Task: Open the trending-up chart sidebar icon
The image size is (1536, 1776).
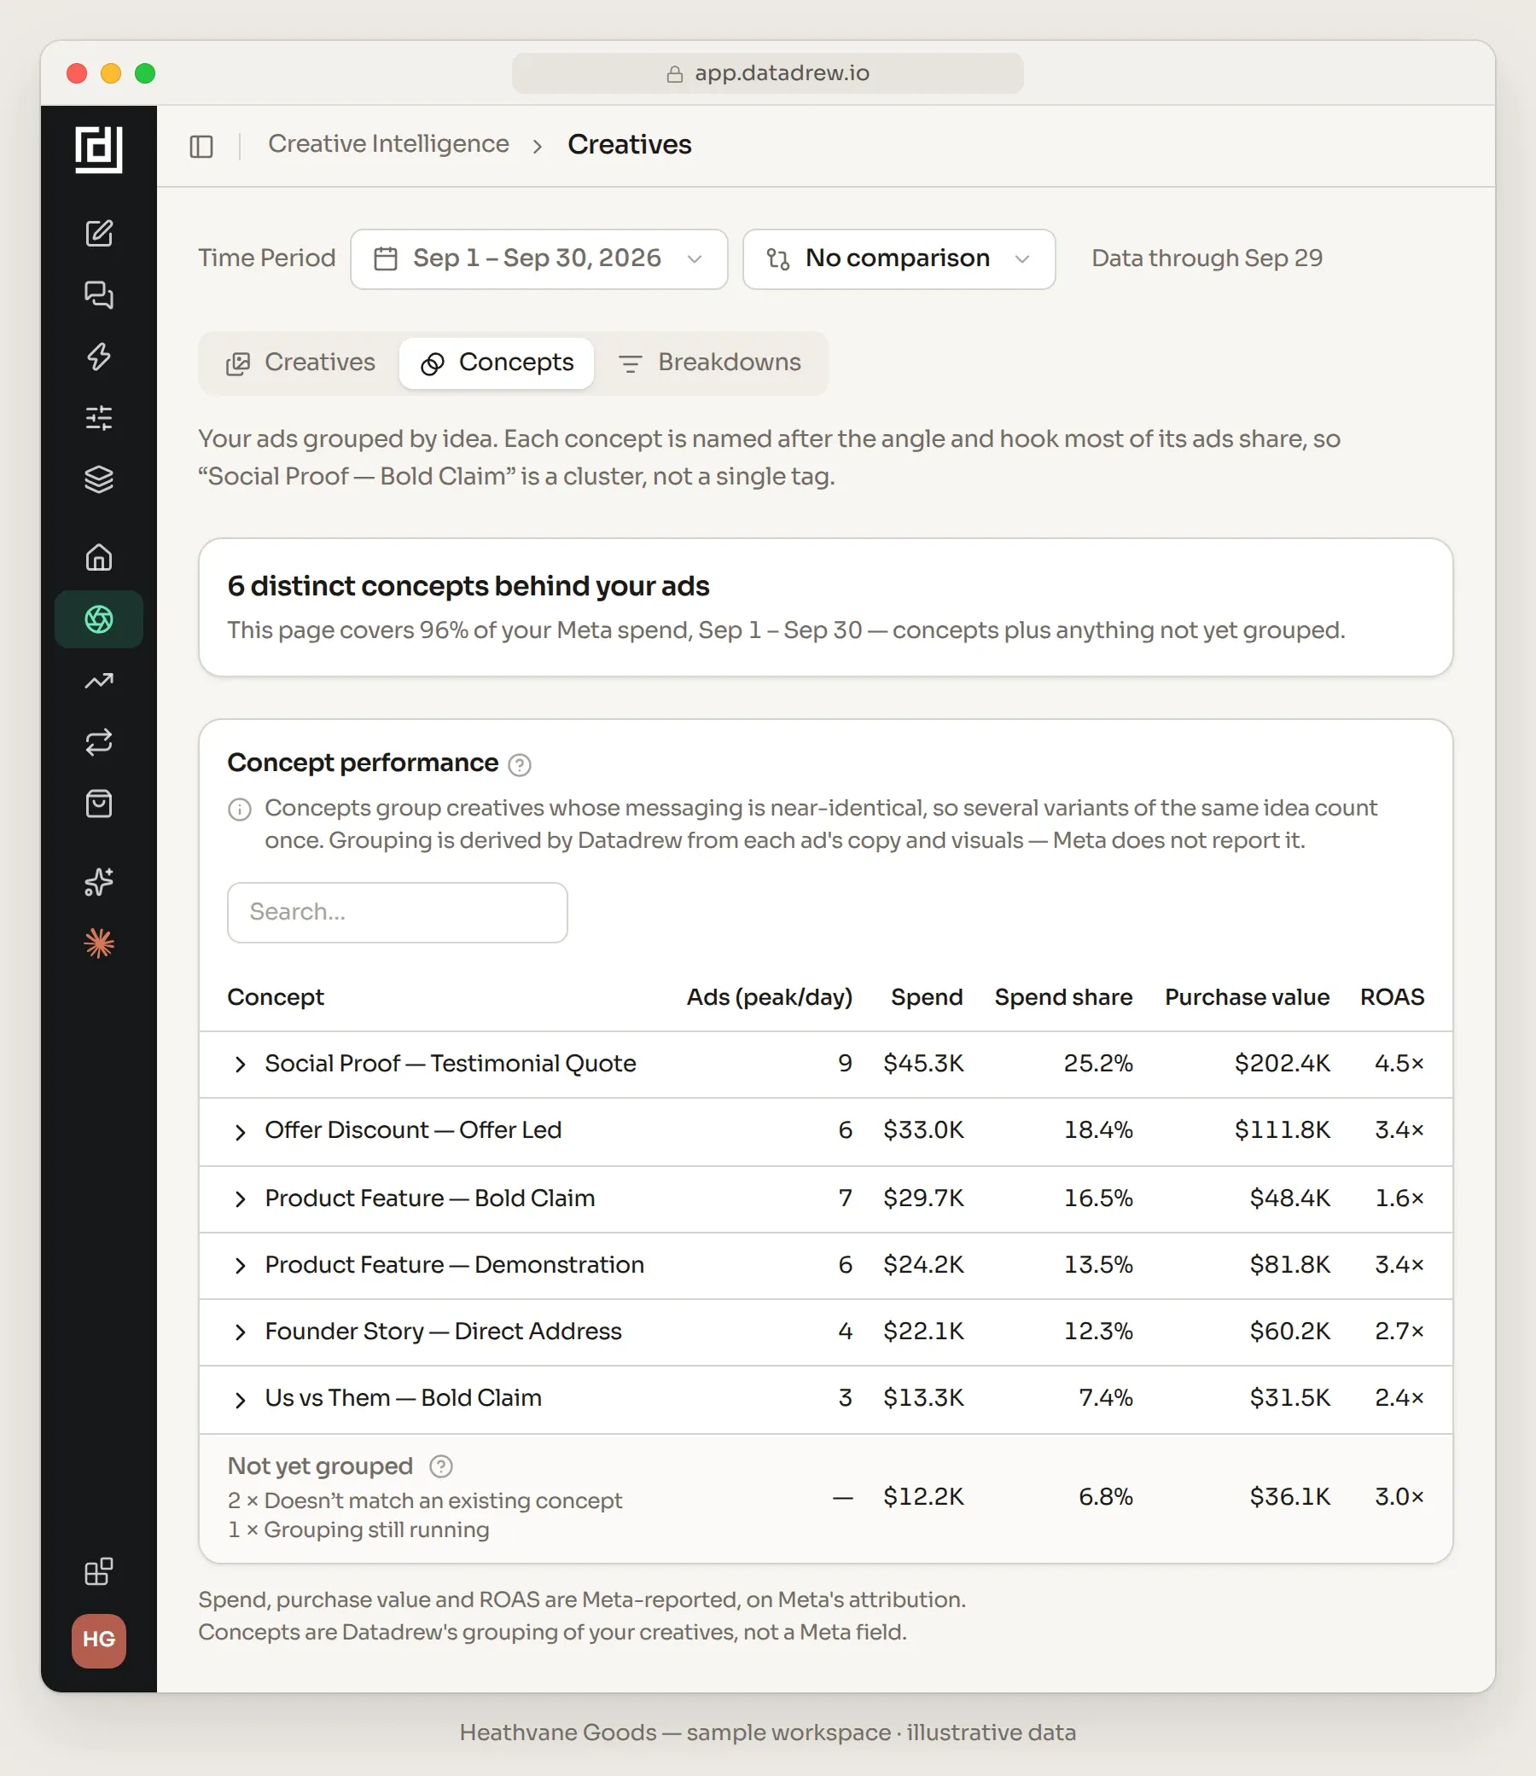Action: [99, 681]
